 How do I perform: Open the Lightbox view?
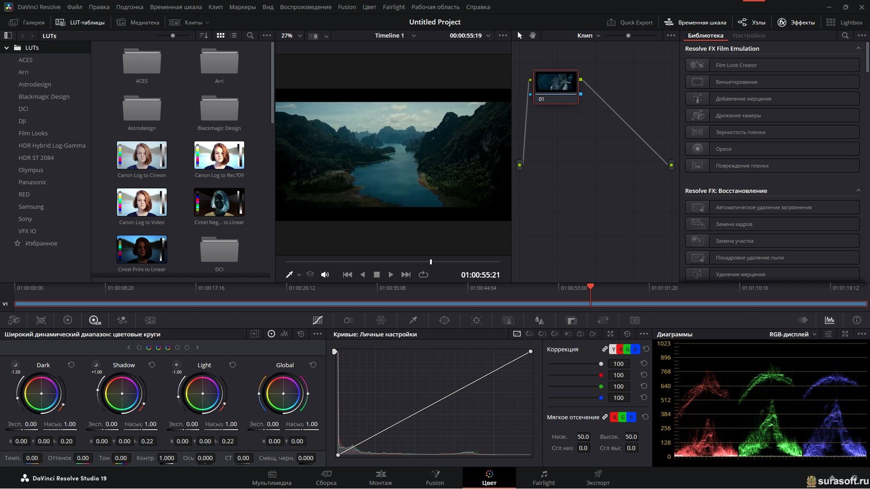pyautogui.click(x=845, y=23)
